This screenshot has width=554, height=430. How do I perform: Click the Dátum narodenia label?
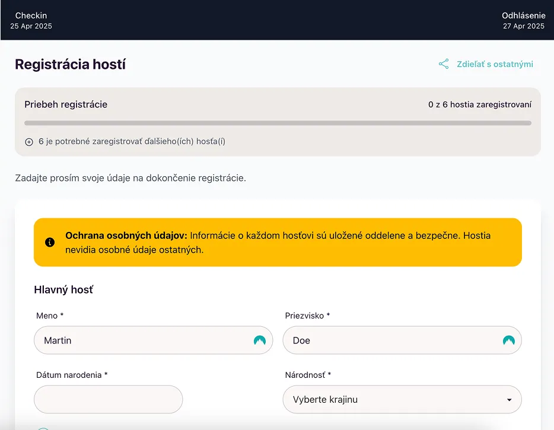[72, 375]
